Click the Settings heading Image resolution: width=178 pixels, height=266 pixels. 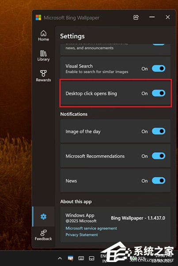pyautogui.click(x=72, y=36)
